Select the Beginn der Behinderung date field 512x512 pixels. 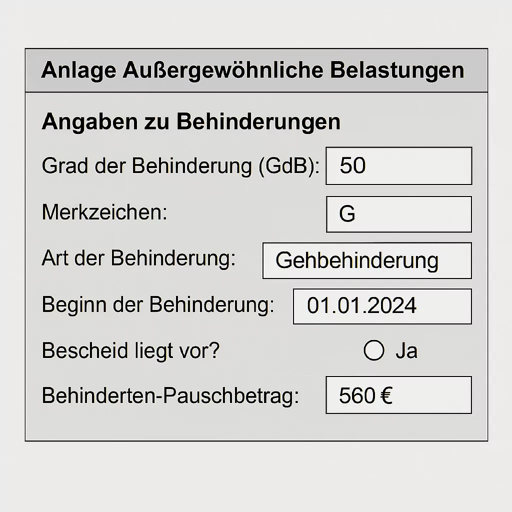382,306
